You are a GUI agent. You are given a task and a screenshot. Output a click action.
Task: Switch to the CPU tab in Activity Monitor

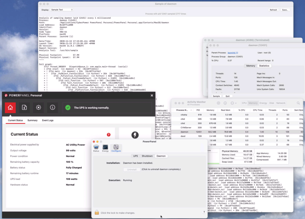(x=244, y=103)
